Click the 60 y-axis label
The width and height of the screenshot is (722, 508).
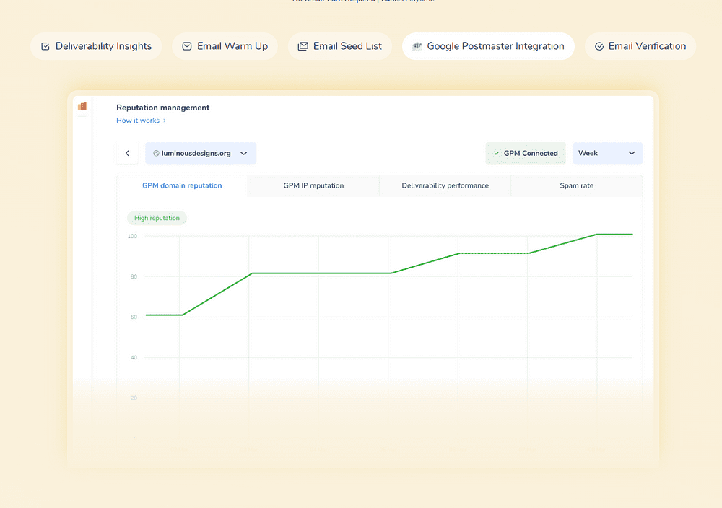[134, 317]
